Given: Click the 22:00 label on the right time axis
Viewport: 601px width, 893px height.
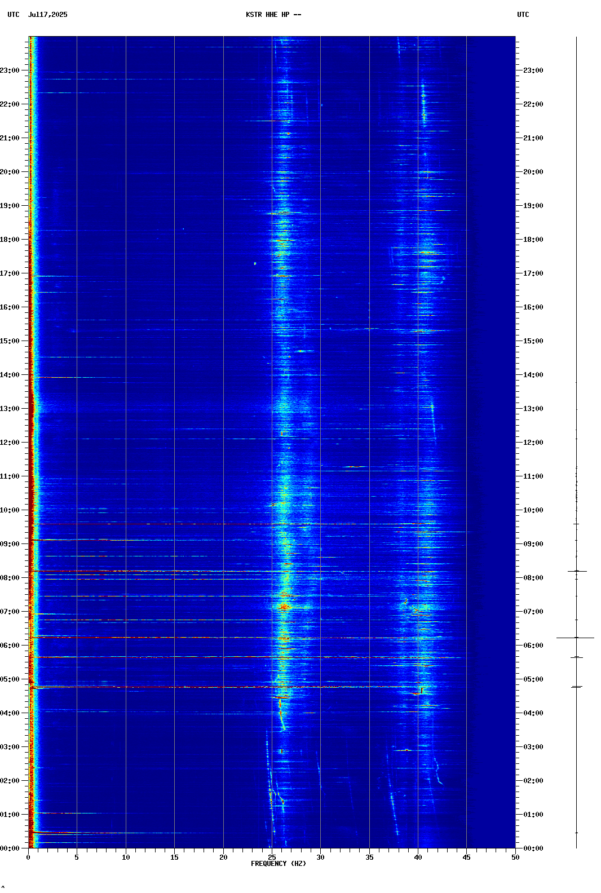Looking at the screenshot, I should point(533,104).
